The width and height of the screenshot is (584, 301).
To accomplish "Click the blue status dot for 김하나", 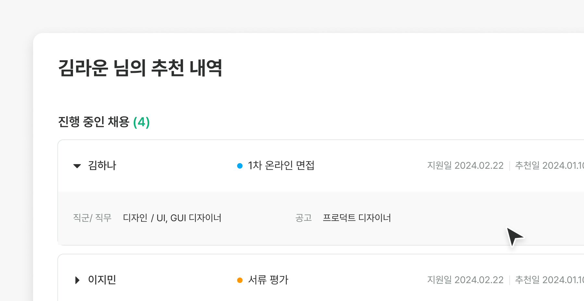I will (240, 166).
